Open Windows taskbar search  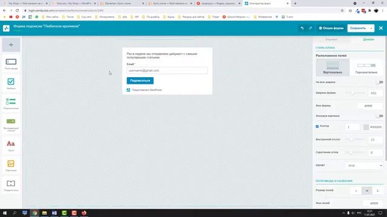coord(15,213)
